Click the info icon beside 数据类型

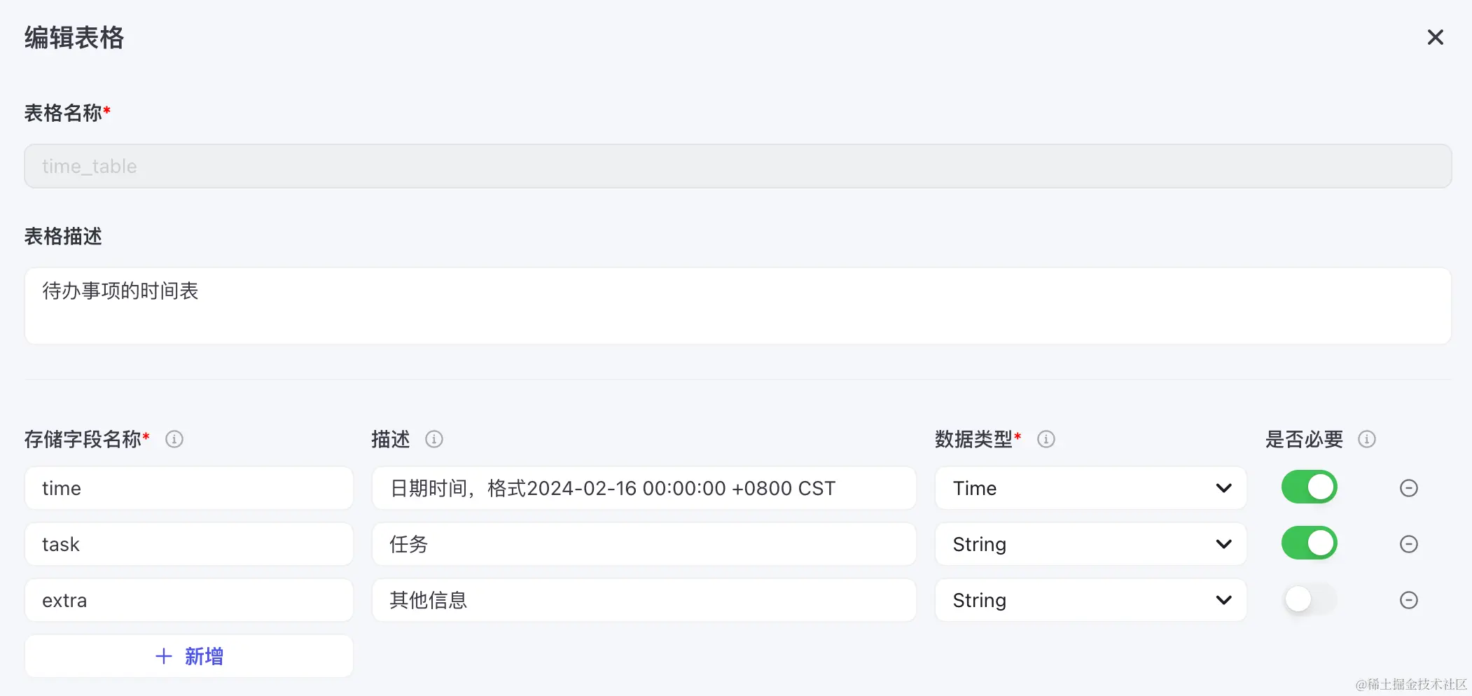click(x=1046, y=439)
